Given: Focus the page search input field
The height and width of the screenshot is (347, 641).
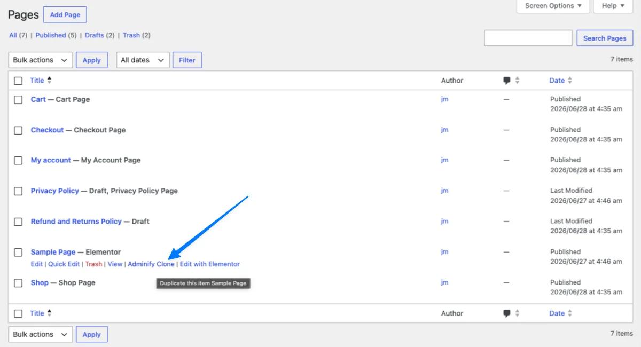Looking at the screenshot, I should coord(528,38).
